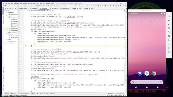173x97 pixels.
Task: Collapse the java folder in project tree
Action: click(6, 16)
